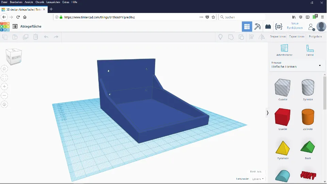Zoom out with the minus button
This screenshot has width=327, height=184.
(x=4, y=96)
